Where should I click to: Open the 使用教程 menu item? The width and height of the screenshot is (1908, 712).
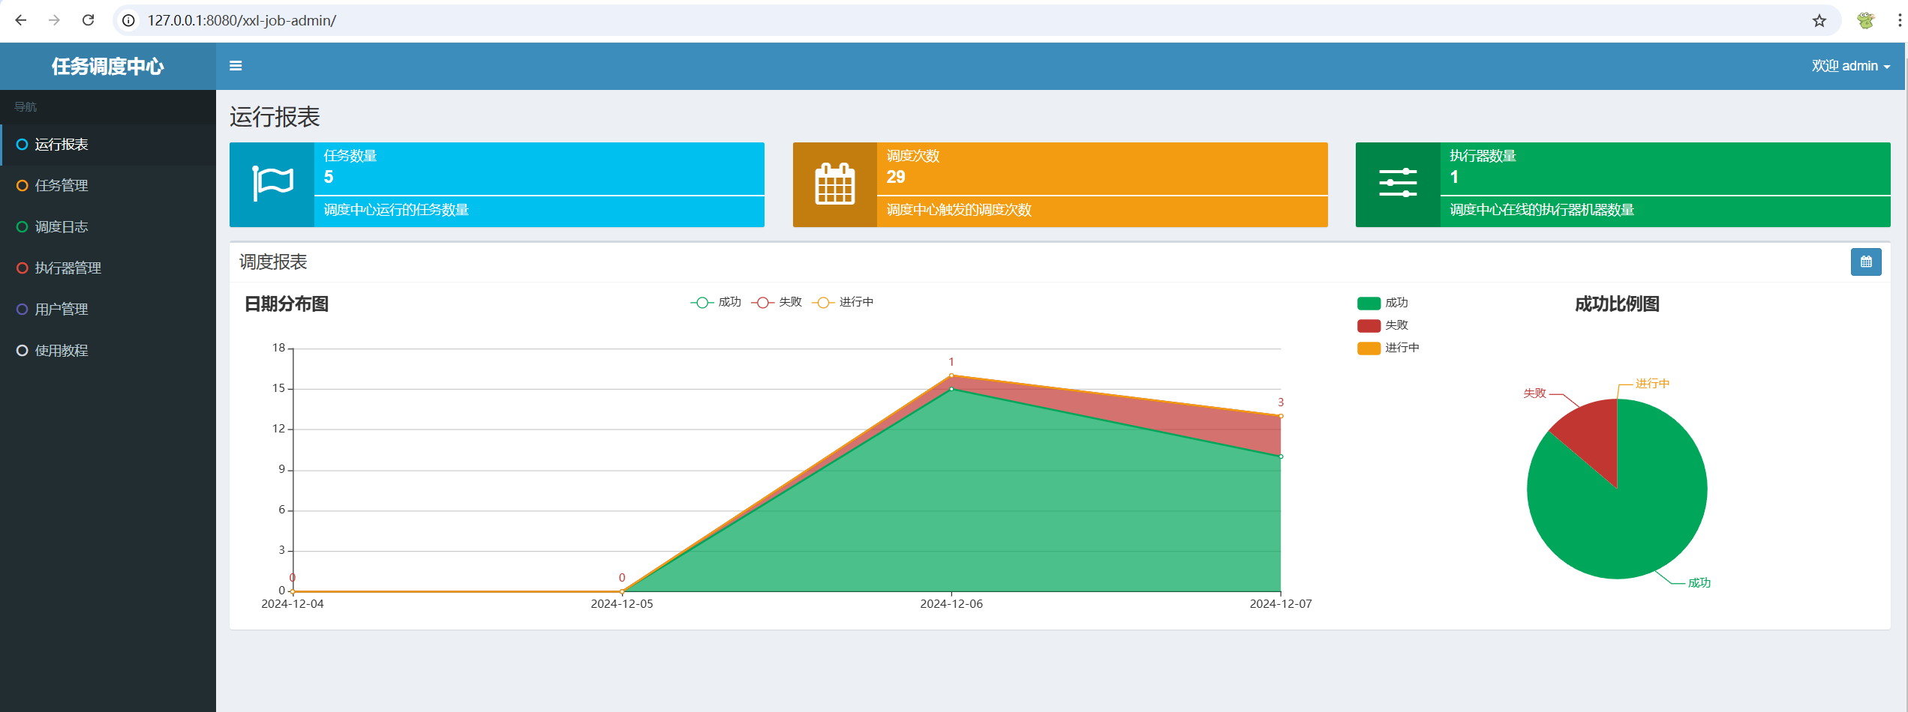(108, 351)
